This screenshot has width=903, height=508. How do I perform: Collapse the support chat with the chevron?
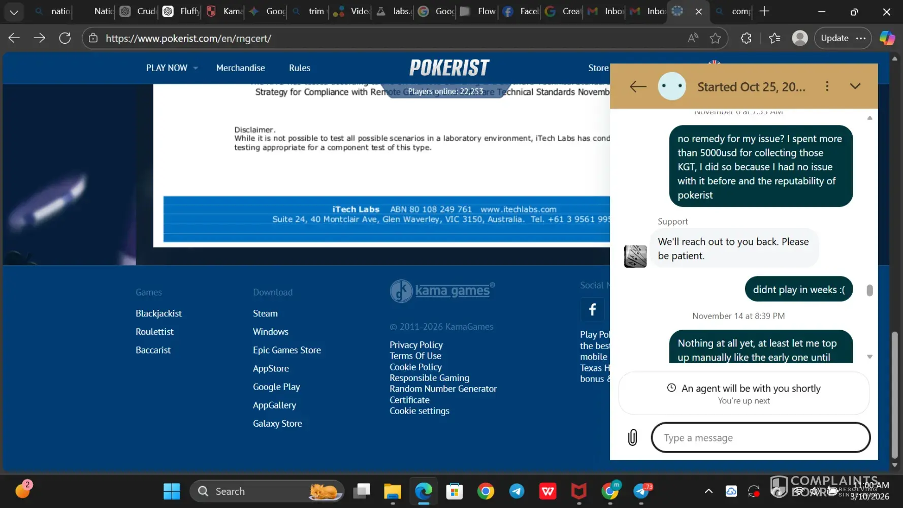click(x=855, y=86)
